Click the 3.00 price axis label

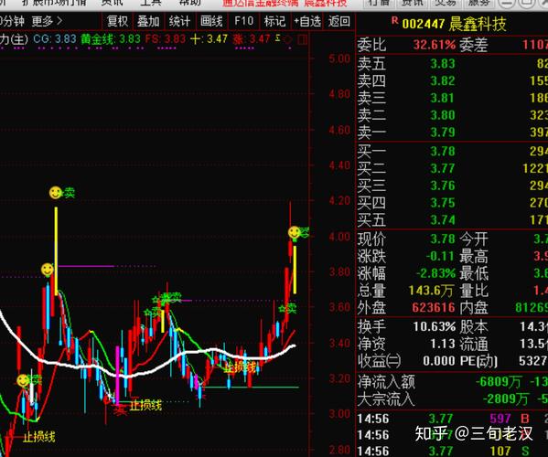339,414
